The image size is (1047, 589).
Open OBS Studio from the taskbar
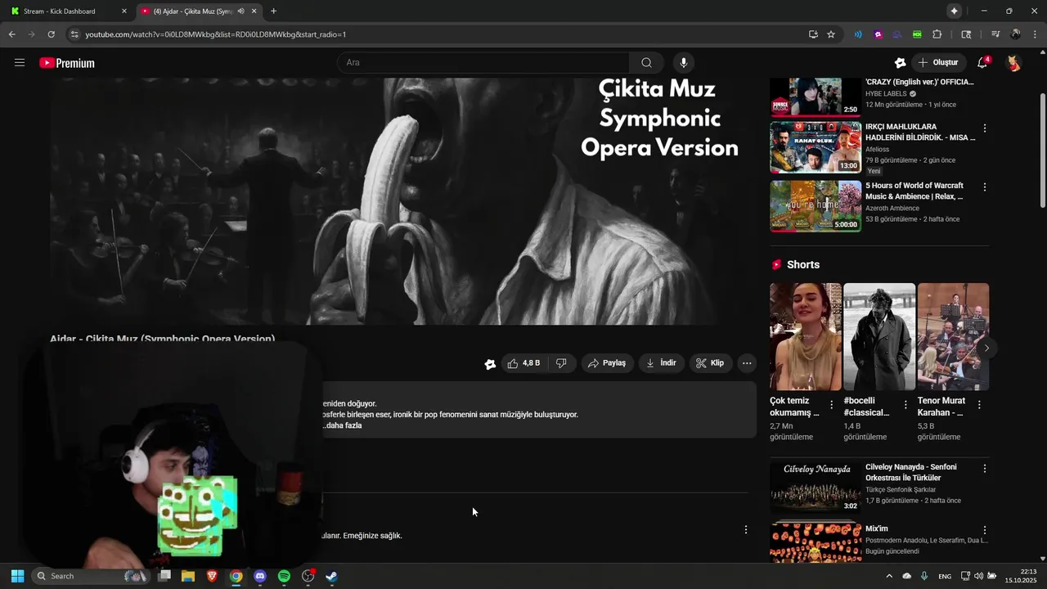[x=308, y=576]
